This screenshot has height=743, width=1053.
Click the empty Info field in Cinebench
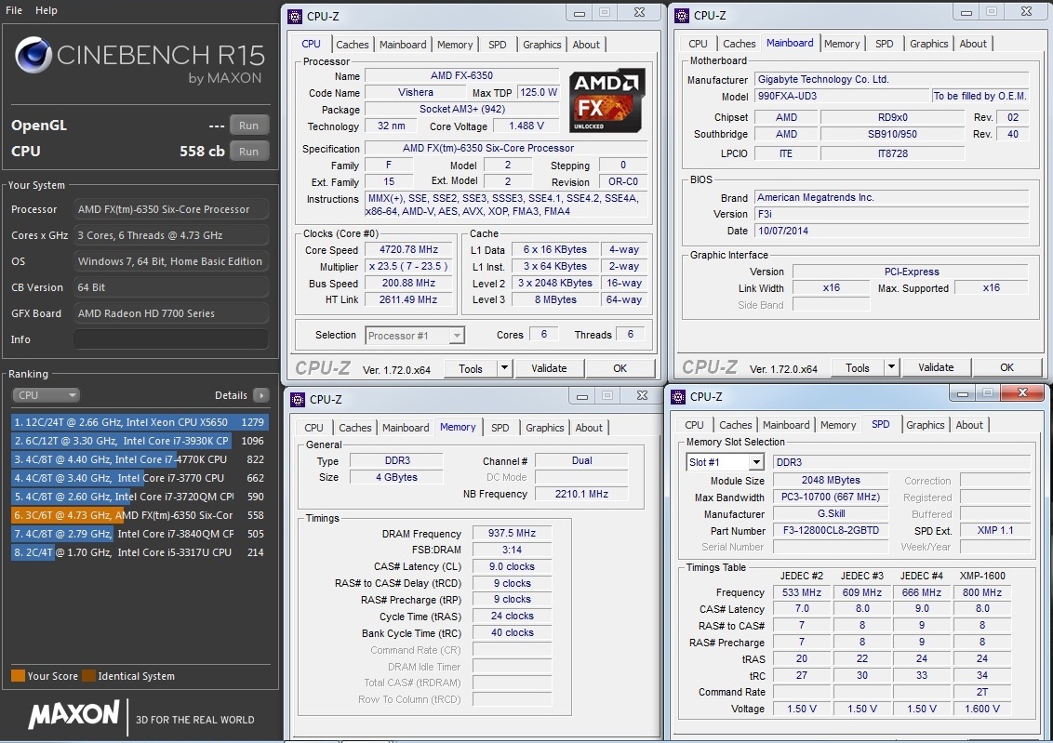click(x=171, y=339)
